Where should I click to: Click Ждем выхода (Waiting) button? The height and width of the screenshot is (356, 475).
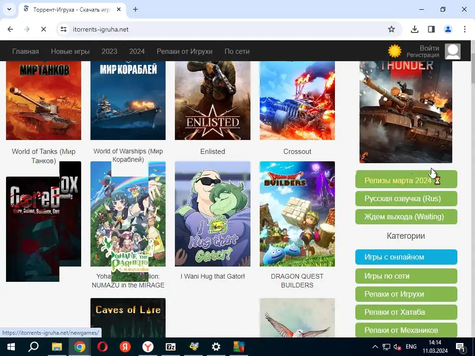click(x=406, y=217)
